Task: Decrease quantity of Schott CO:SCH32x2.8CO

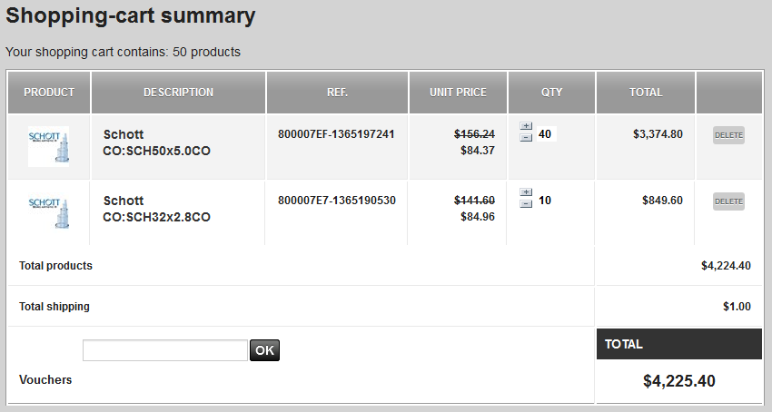Action: 526,204
